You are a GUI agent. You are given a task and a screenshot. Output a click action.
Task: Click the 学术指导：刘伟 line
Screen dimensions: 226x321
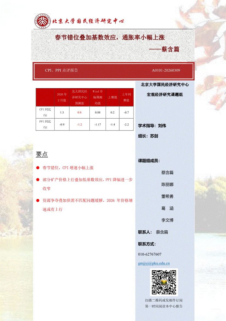tap(152, 126)
